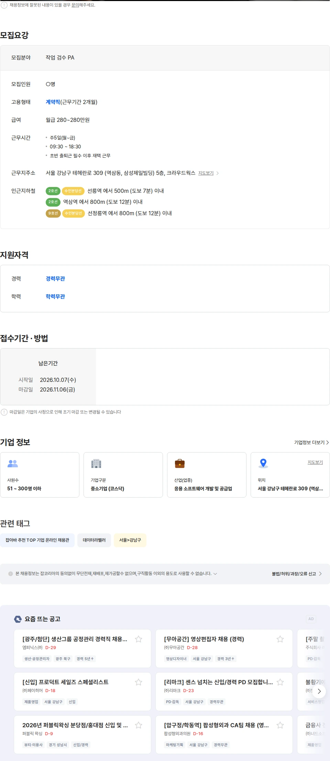Viewport: 330px width, 761px height.
Task: Expand the copyright notice chevron
Action: [215, 574]
